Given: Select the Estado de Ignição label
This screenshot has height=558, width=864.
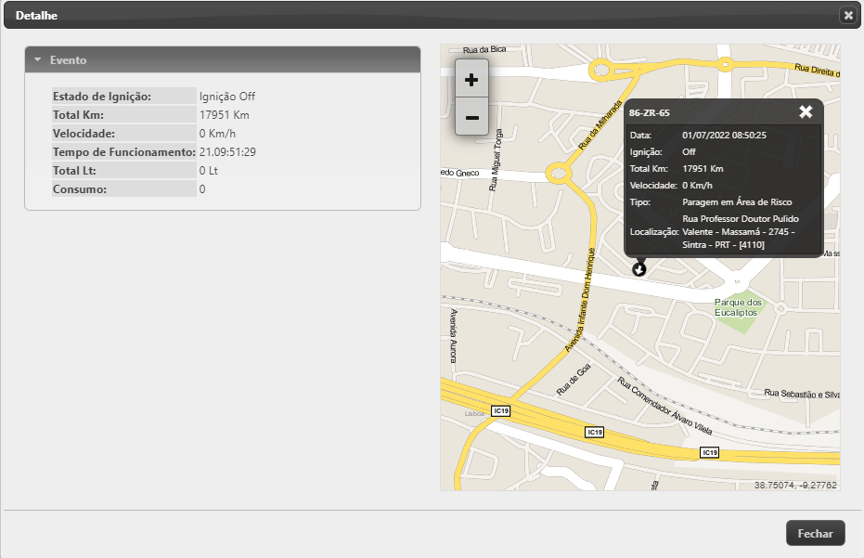Looking at the screenshot, I should tap(102, 97).
